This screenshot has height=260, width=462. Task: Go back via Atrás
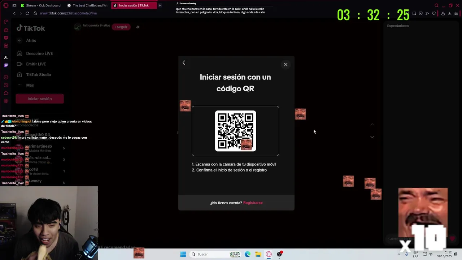click(x=27, y=40)
